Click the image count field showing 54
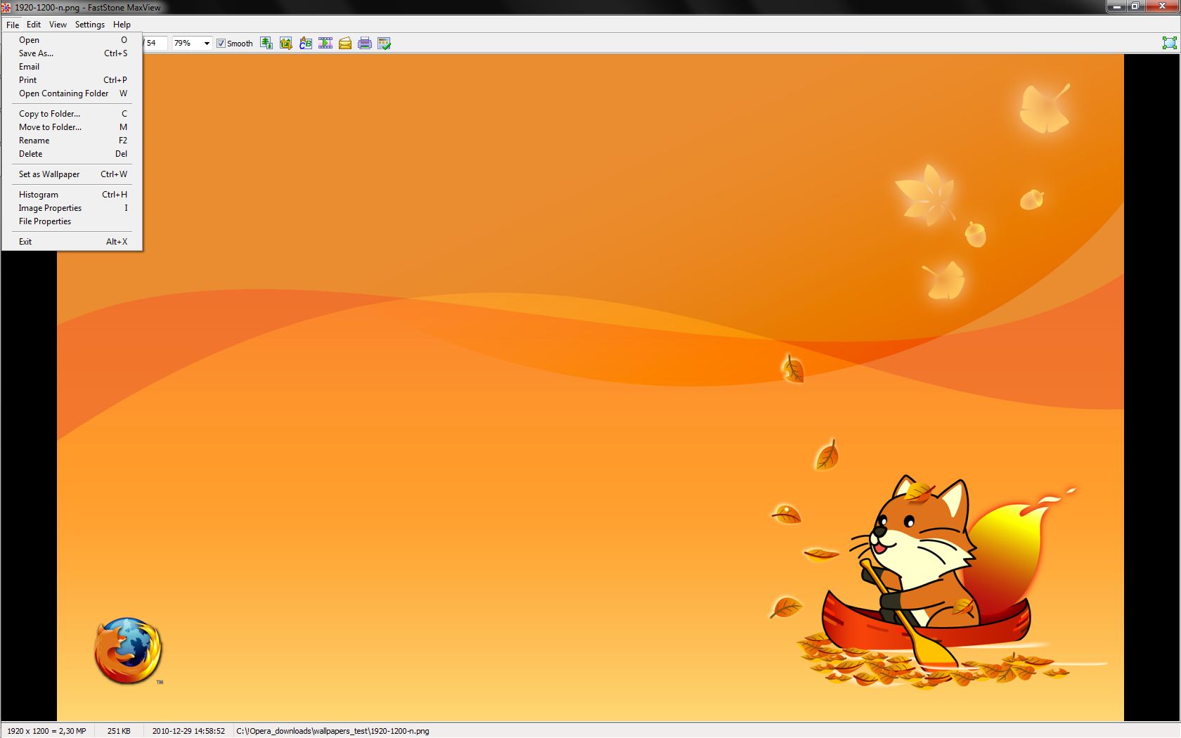The width and height of the screenshot is (1181, 738). pos(155,44)
